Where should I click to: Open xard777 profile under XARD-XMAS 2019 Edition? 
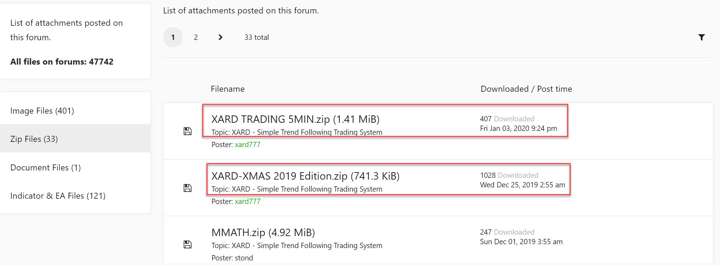[x=247, y=201]
